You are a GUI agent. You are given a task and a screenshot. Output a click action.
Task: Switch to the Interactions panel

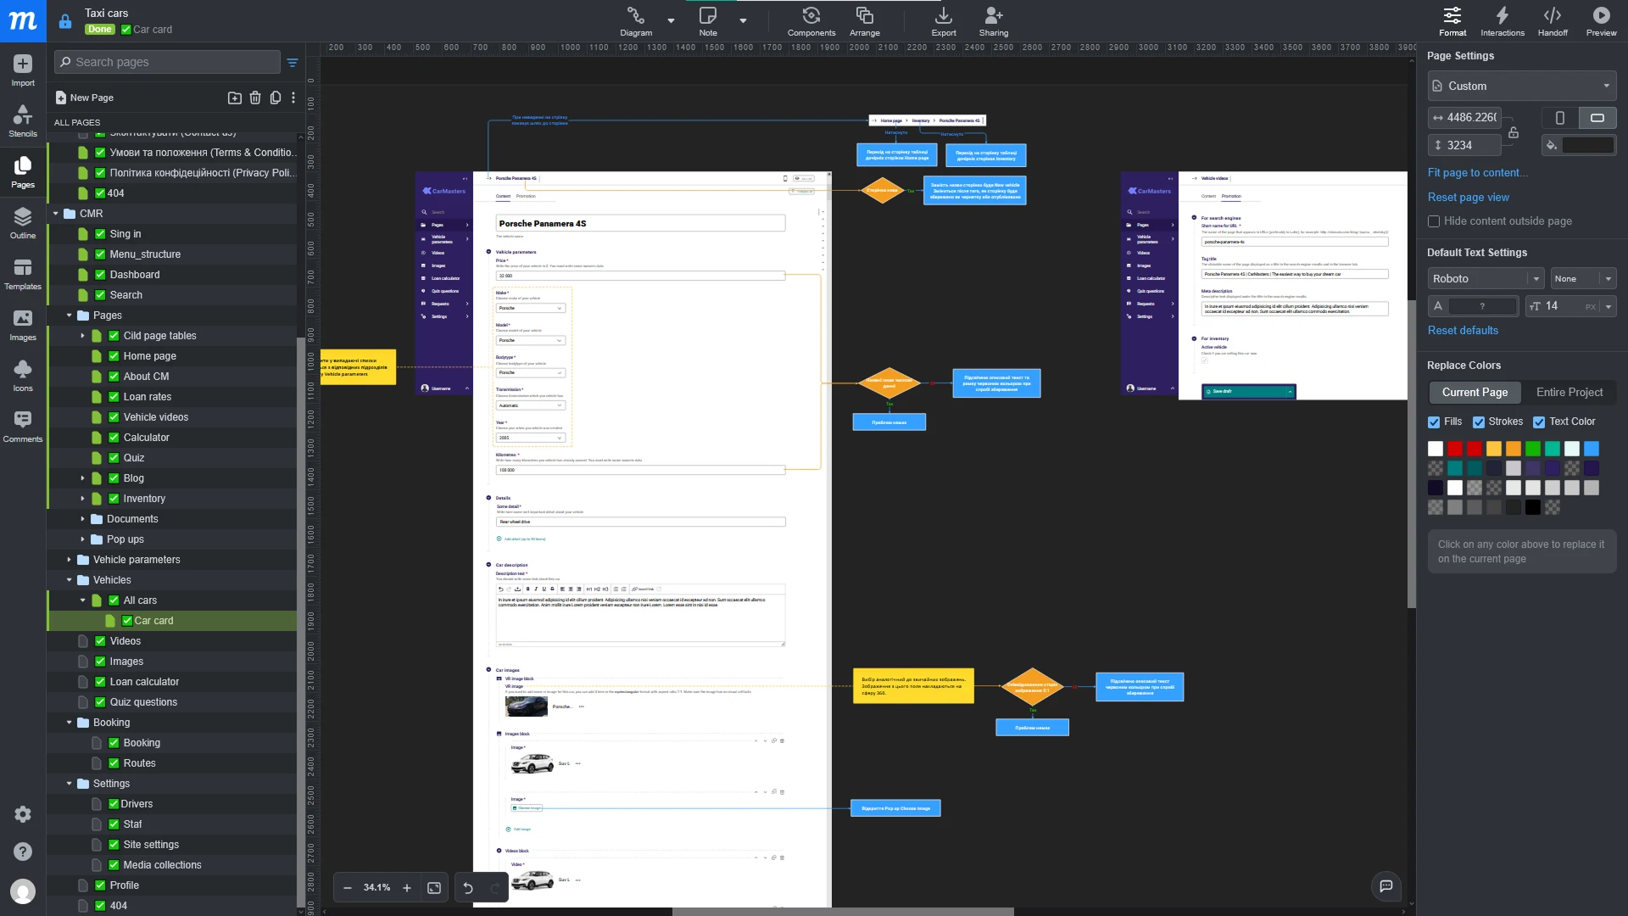[x=1502, y=20]
